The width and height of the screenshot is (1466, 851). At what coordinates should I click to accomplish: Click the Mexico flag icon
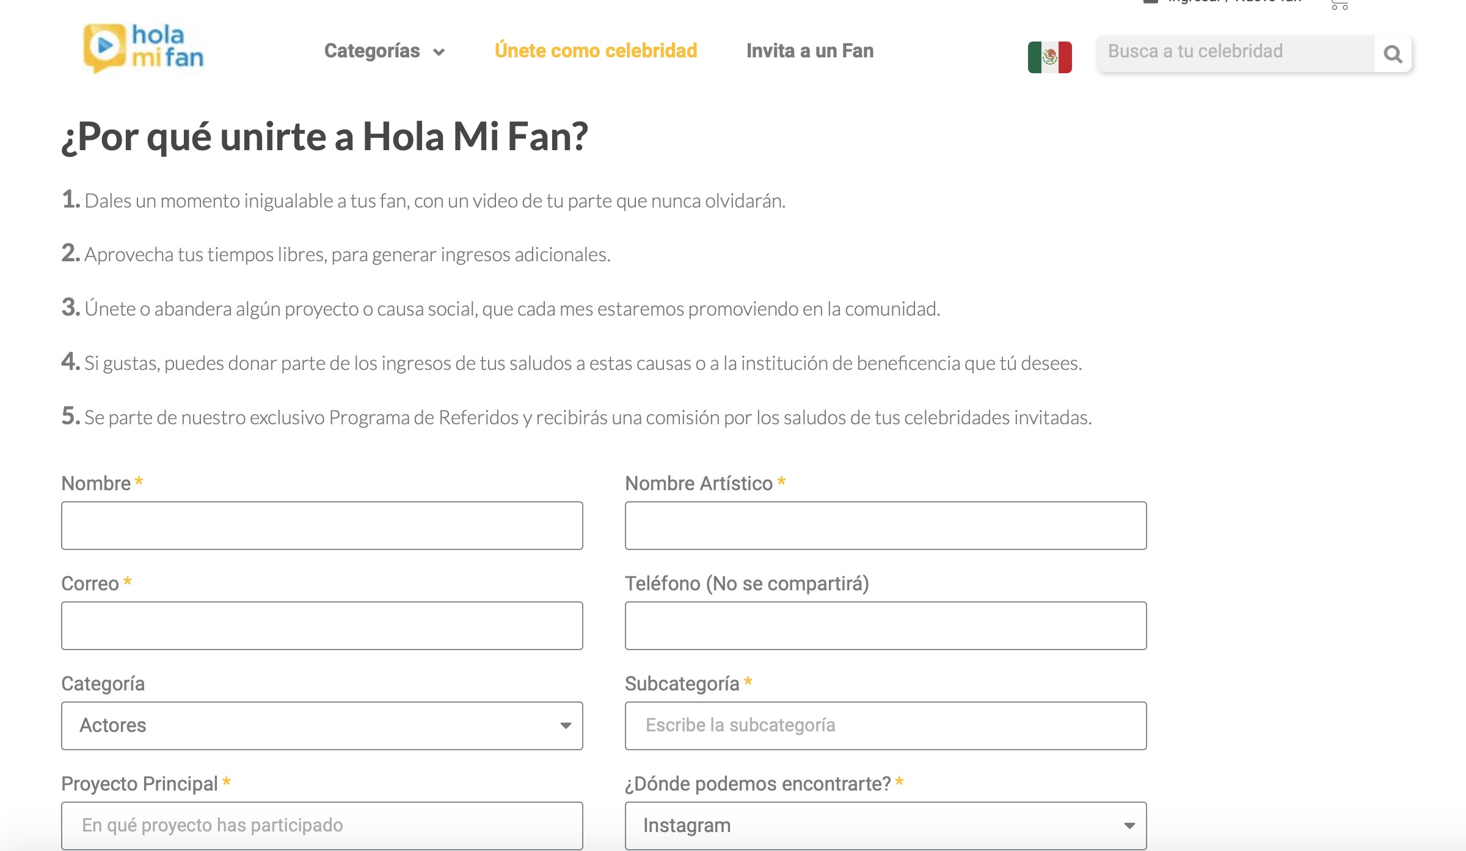click(1049, 57)
